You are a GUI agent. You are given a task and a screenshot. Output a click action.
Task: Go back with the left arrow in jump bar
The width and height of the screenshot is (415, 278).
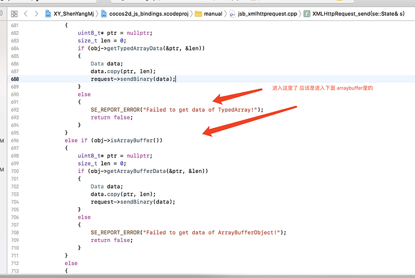[26, 14]
